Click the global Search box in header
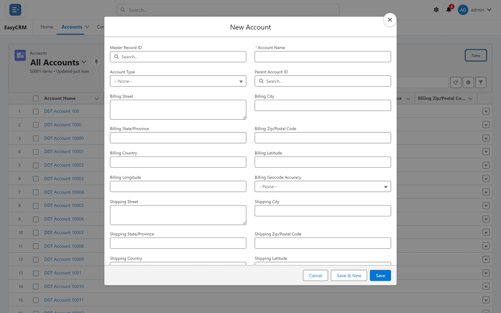The width and height of the screenshot is (501, 313). coord(228,10)
